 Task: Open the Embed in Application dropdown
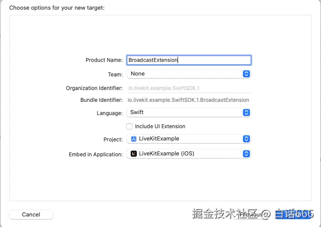point(189,154)
